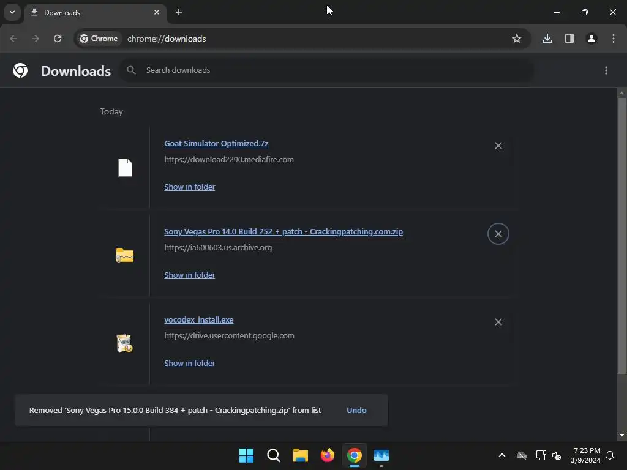Undo removal of Sony Vegas Pro 15
This screenshot has height=470, width=627.
pos(356,411)
